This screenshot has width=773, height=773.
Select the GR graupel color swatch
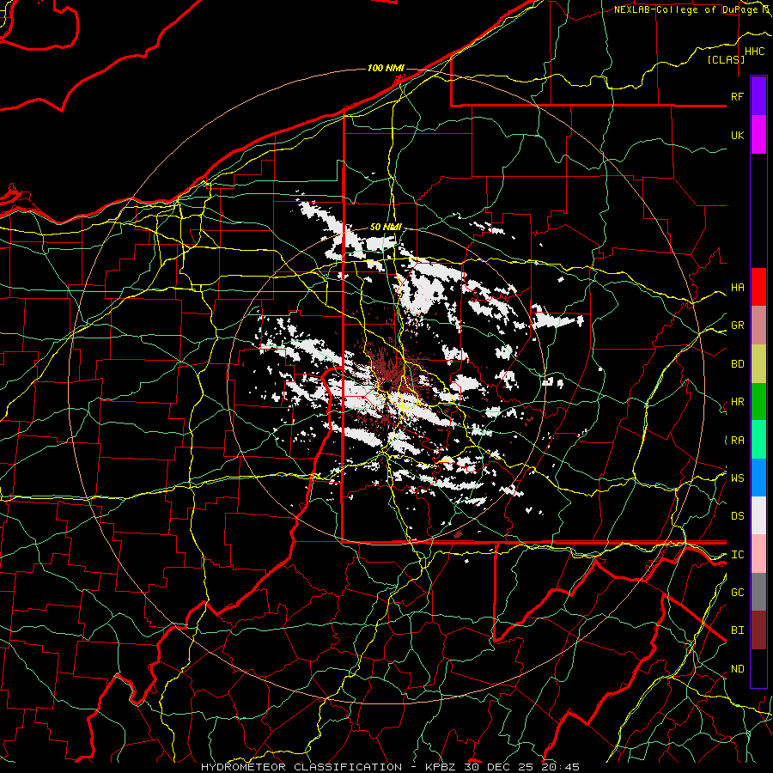758,325
